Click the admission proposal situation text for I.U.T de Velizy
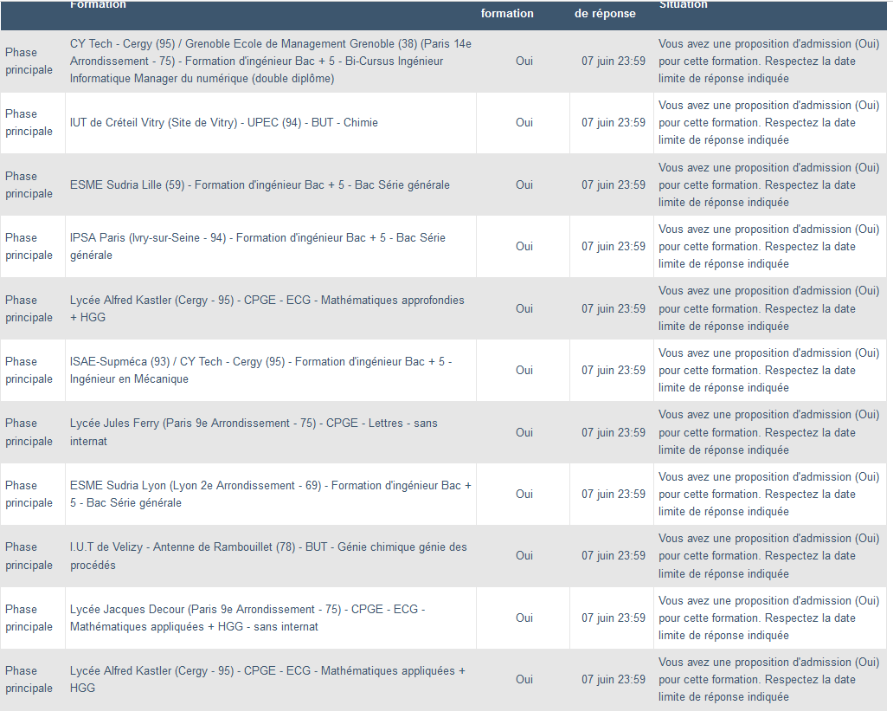The image size is (893, 718). tap(769, 555)
